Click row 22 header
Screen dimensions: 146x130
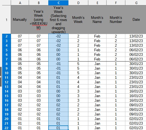6,128
